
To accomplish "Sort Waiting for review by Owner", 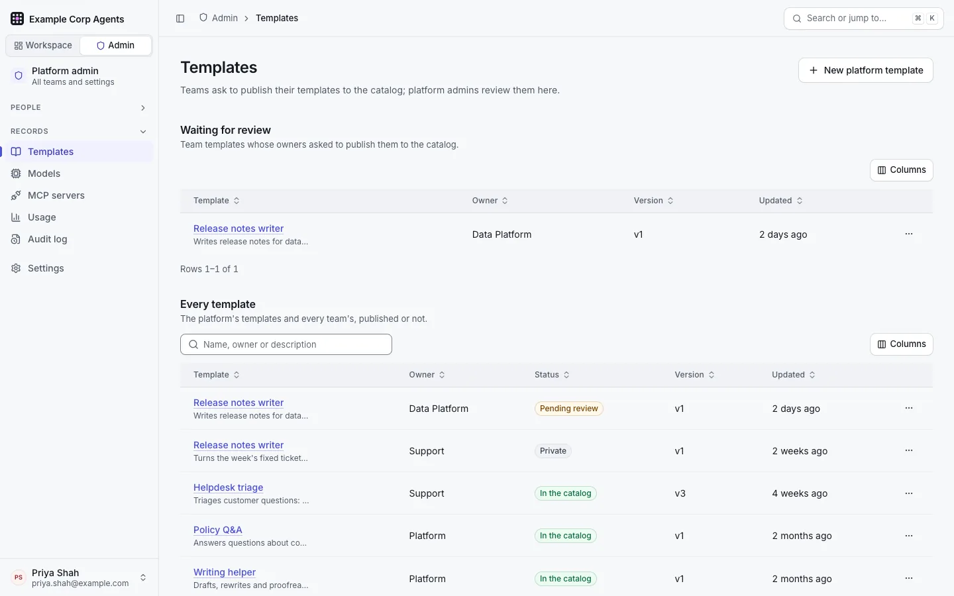I will pyautogui.click(x=490, y=201).
